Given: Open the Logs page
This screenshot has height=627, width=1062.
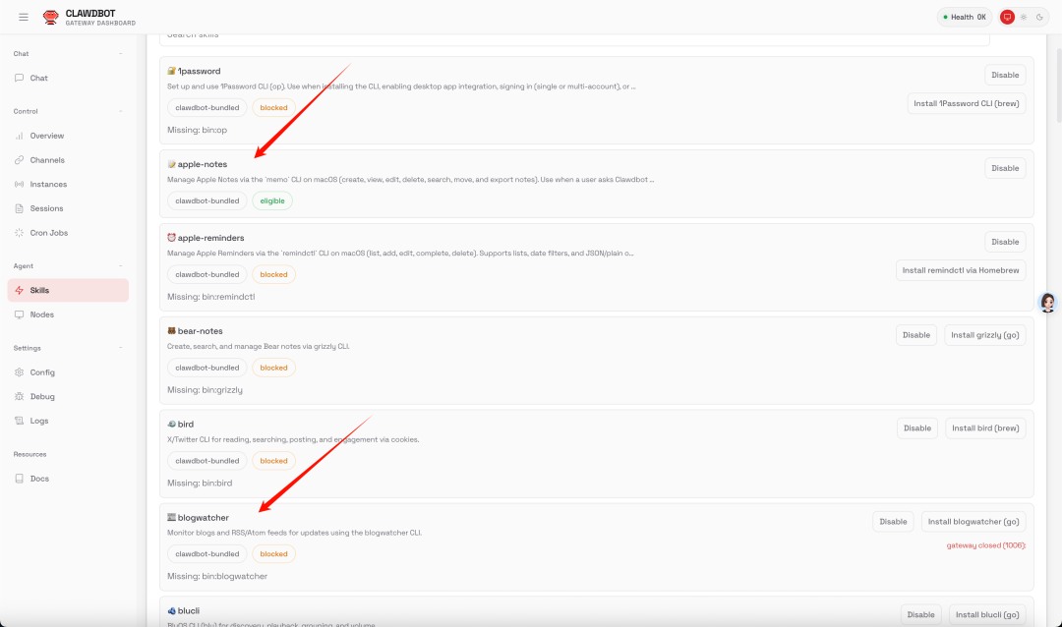Looking at the screenshot, I should (x=68, y=421).
